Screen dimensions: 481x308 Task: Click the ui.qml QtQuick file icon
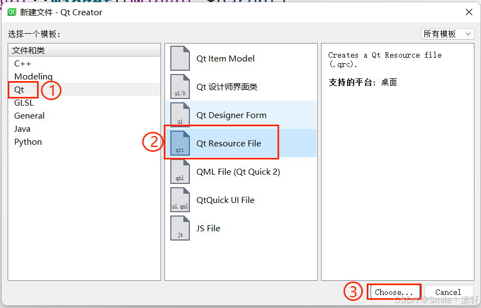tap(180, 200)
